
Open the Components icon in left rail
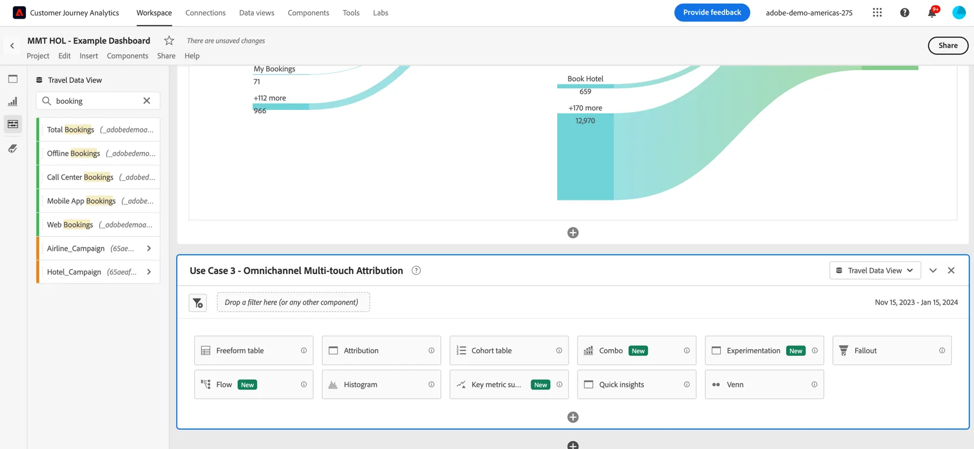tap(13, 124)
